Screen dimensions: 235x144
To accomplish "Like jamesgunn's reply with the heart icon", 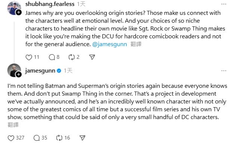I will click(x=11, y=138).
